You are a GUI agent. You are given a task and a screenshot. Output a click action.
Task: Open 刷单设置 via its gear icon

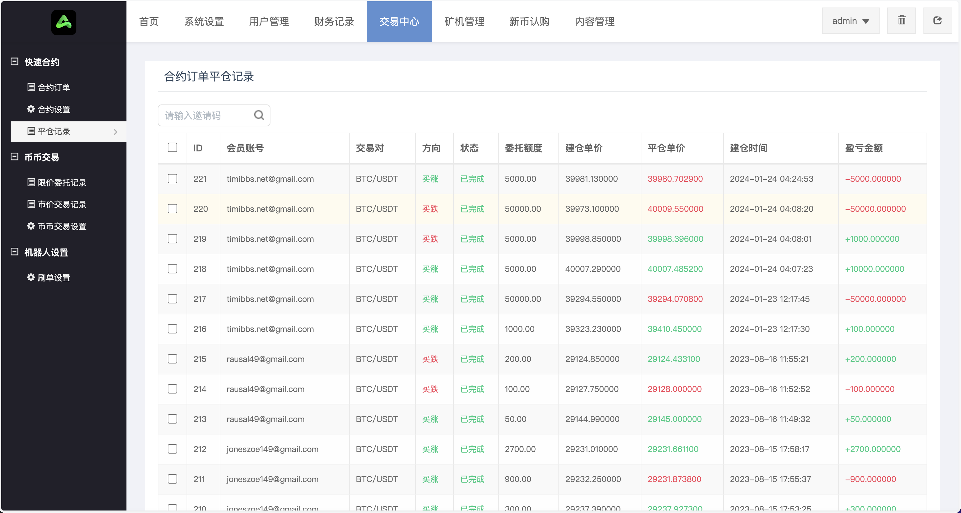[31, 277]
